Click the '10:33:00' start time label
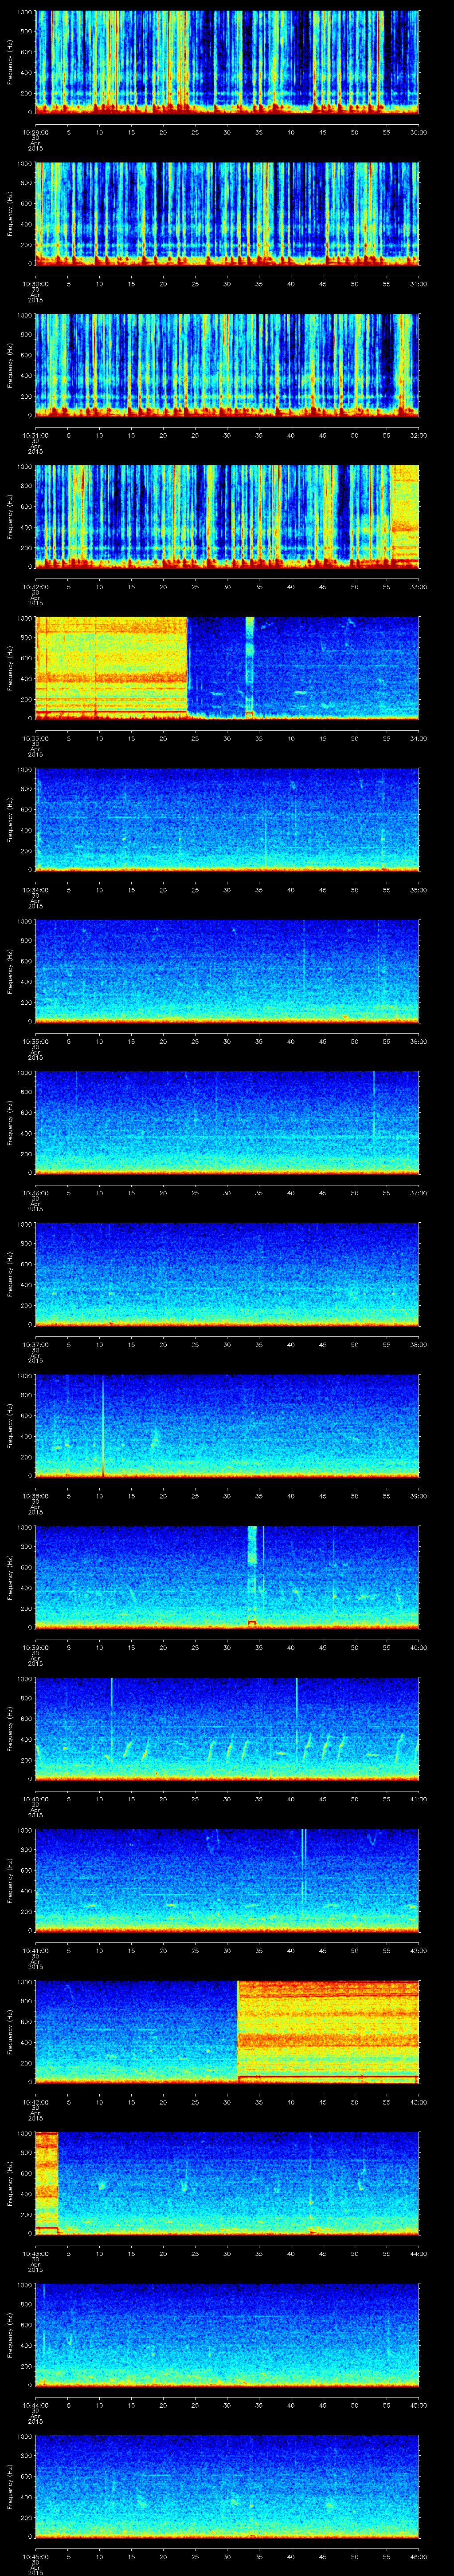 [35, 738]
